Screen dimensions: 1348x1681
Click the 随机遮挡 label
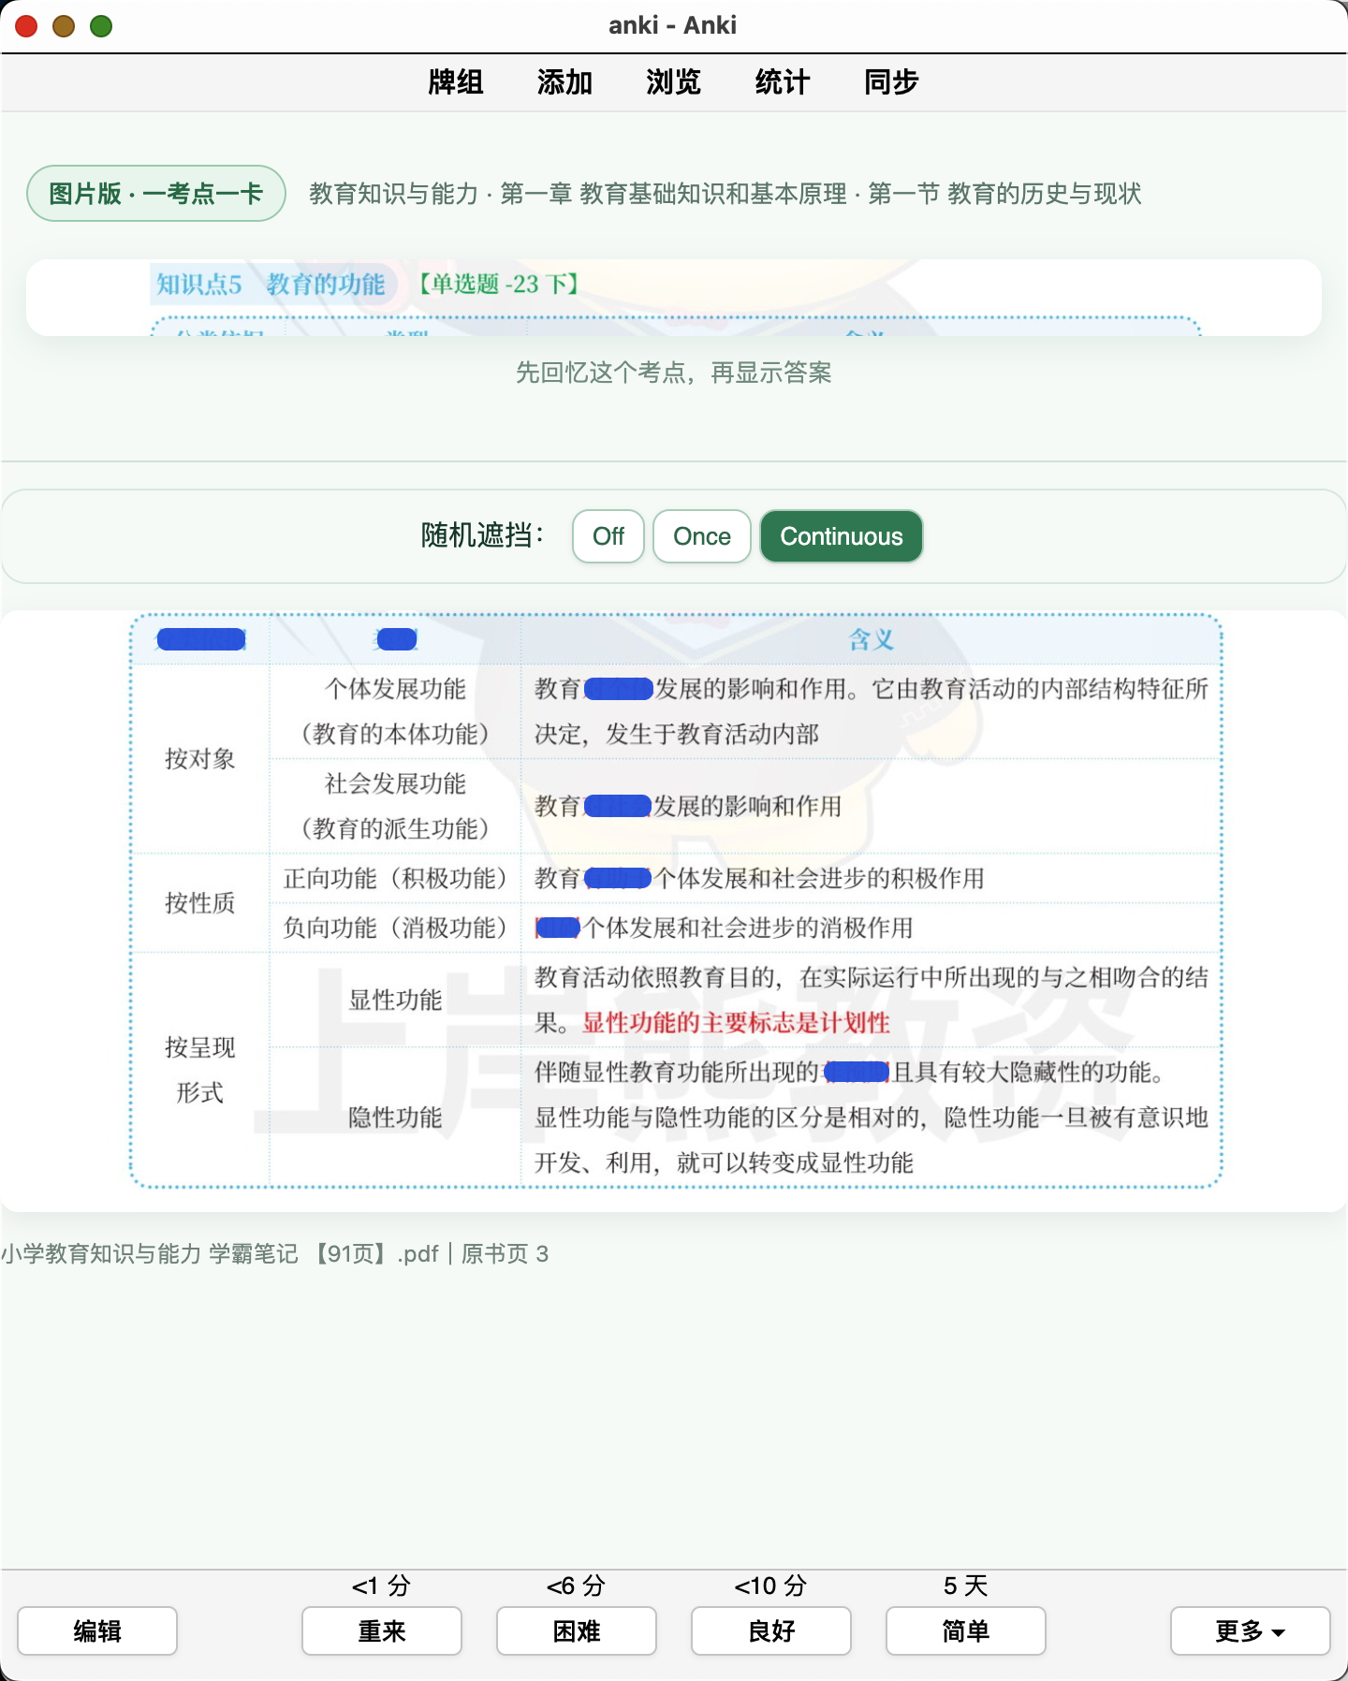point(483,535)
